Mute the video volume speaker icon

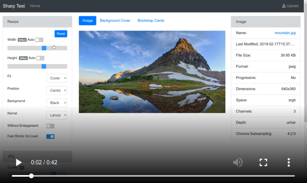coord(238,162)
